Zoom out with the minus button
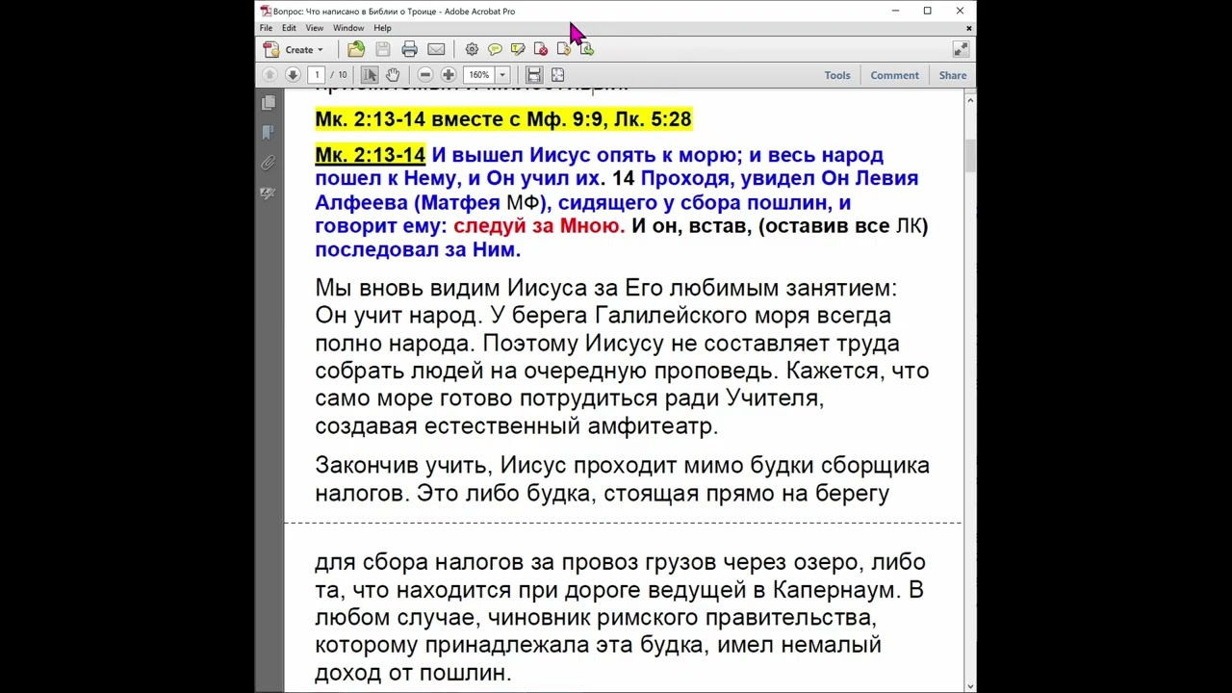1232x693 pixels. click(425, 75)
